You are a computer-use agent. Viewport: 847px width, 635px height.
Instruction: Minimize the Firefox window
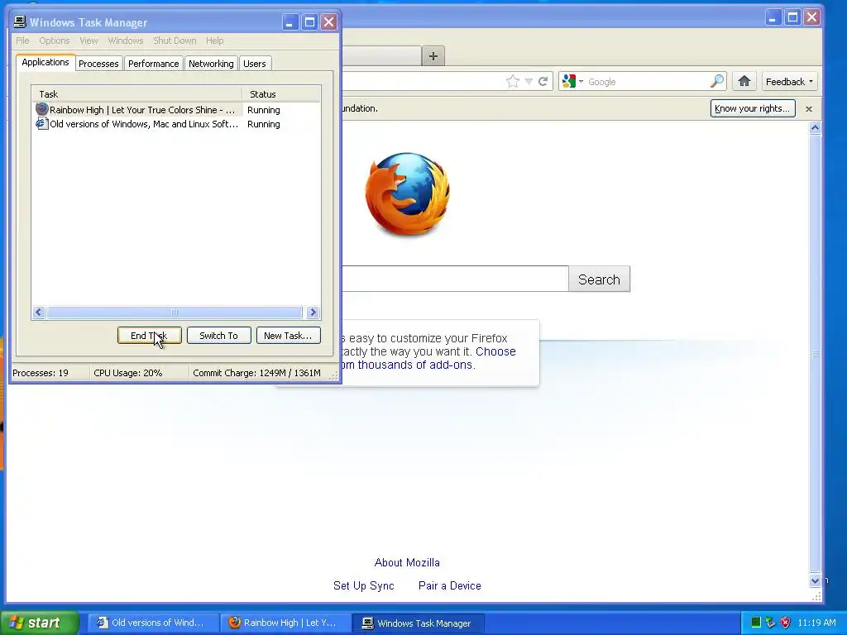coord(773,17)
